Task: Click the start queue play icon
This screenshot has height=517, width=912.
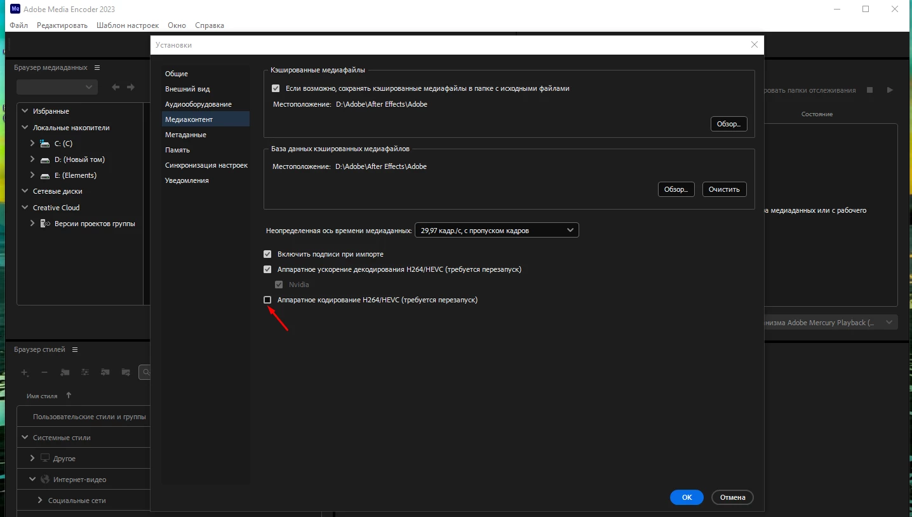Action: click(890, 90)
